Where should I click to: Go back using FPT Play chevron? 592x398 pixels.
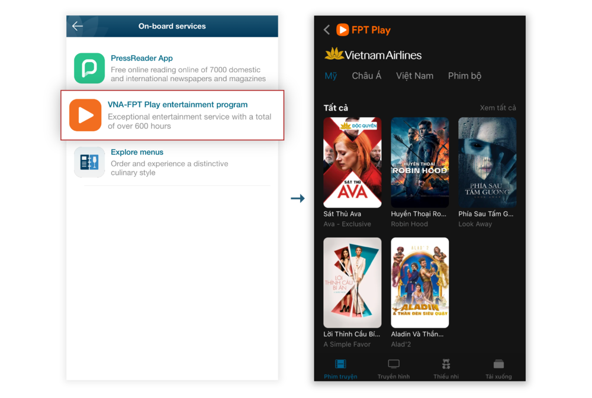[327, 30]
